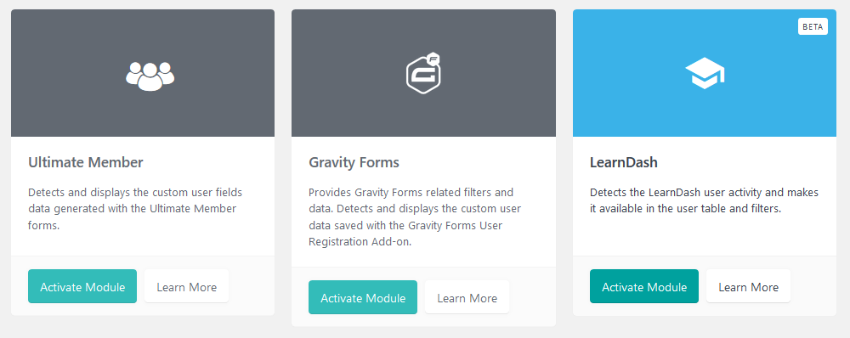Select the Gravity Forms heading text

tap(354, 162)
